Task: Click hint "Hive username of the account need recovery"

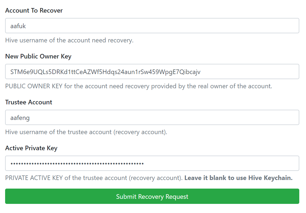Action: (x=69, y=40)
